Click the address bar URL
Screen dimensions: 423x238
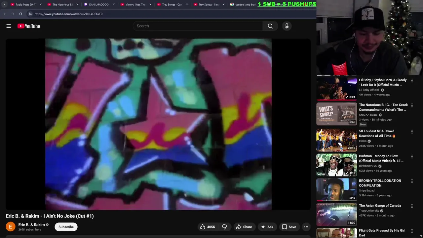[x=68, y=14]
